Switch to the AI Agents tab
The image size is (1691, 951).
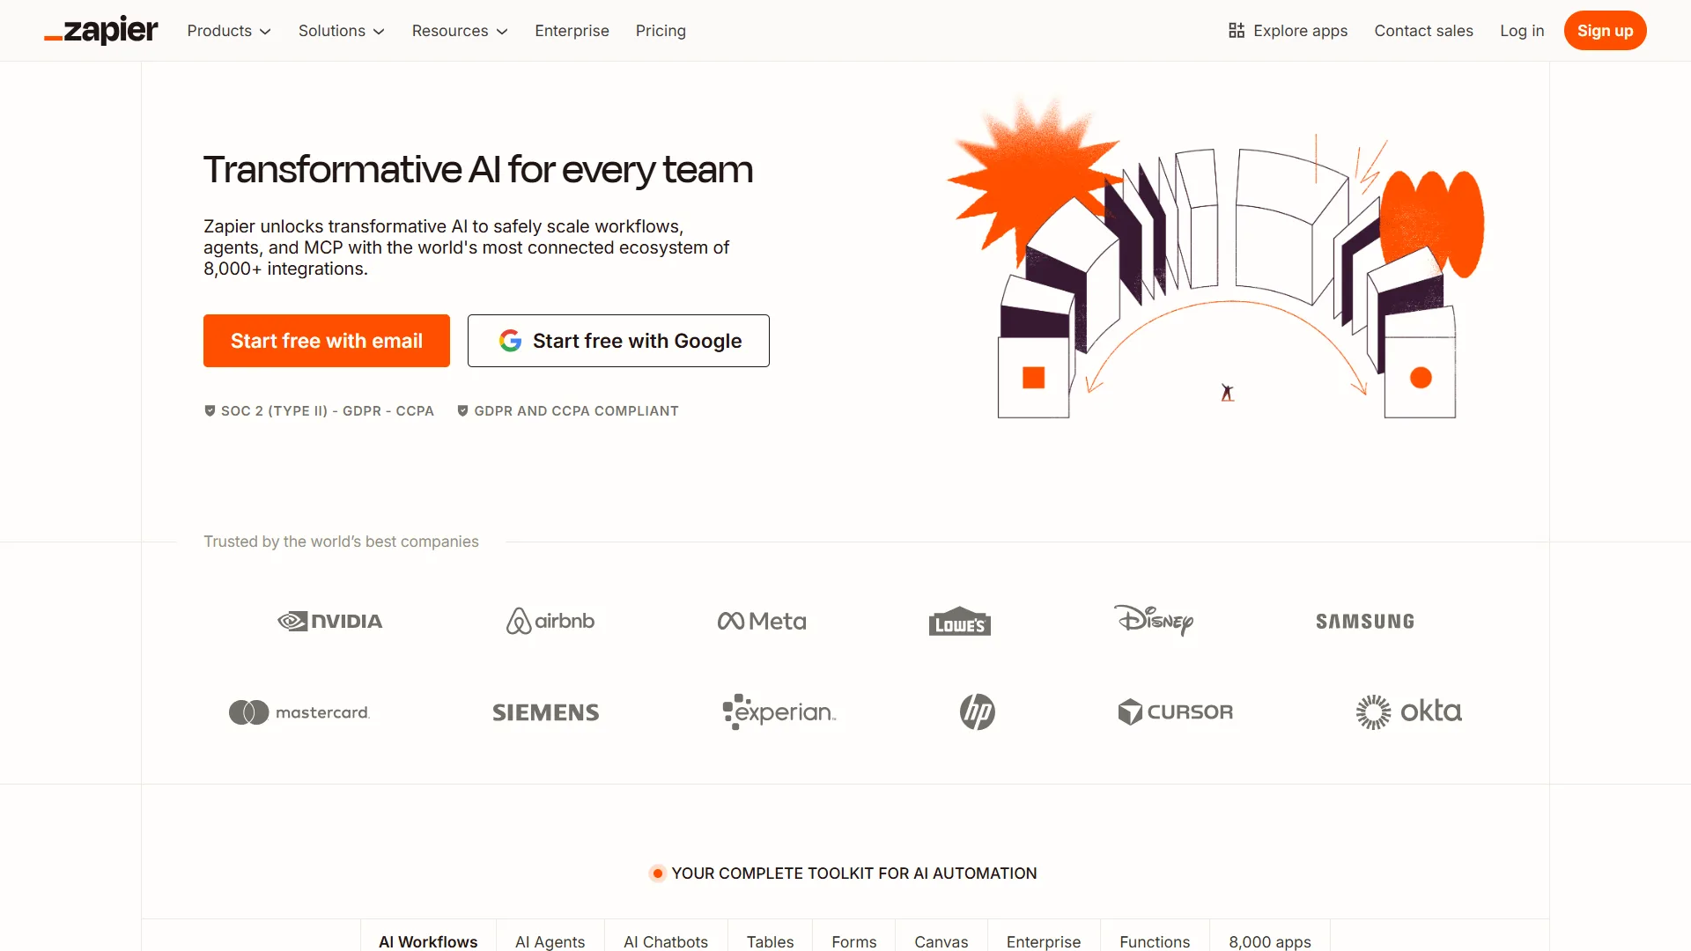(550, 941)
